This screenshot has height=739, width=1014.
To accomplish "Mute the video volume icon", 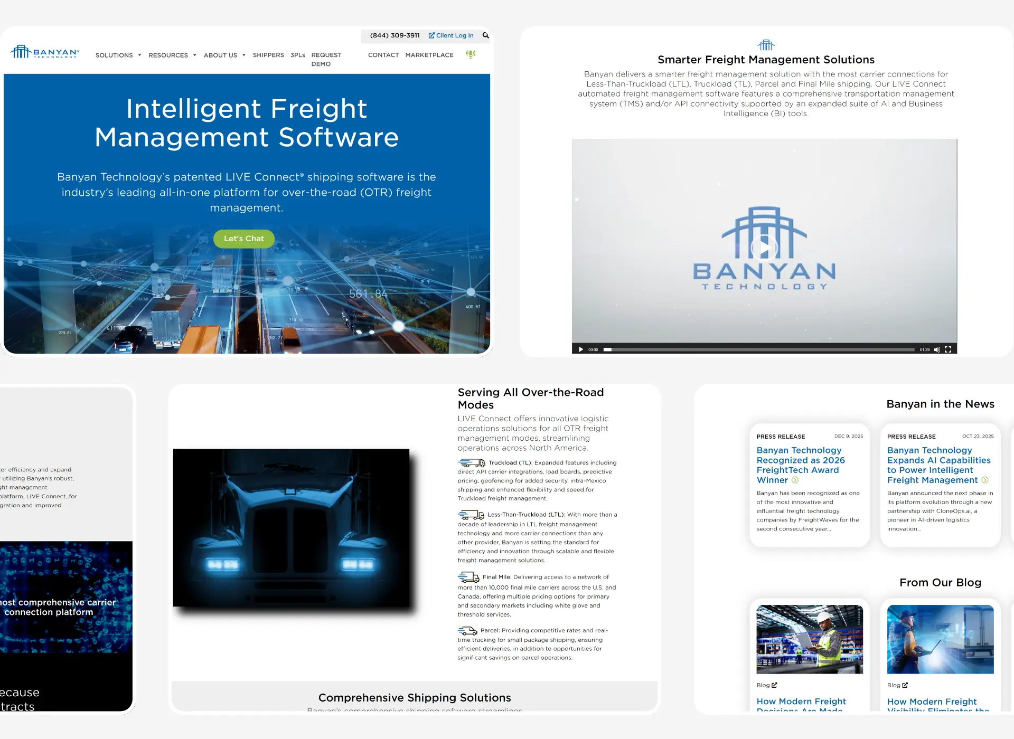I will pyautogui.click(x=937, y=349).
